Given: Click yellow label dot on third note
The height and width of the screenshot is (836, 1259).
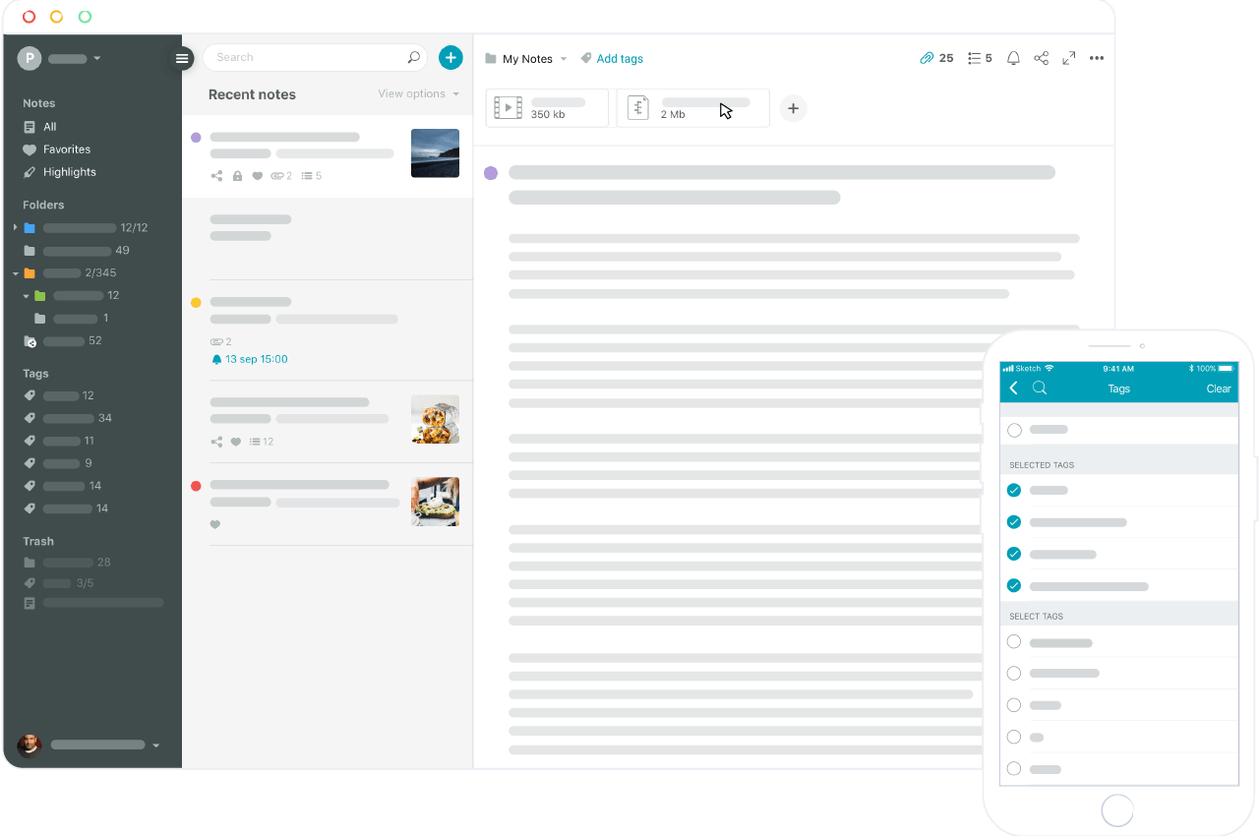Looking at the screenshot, I should [196, 303].
